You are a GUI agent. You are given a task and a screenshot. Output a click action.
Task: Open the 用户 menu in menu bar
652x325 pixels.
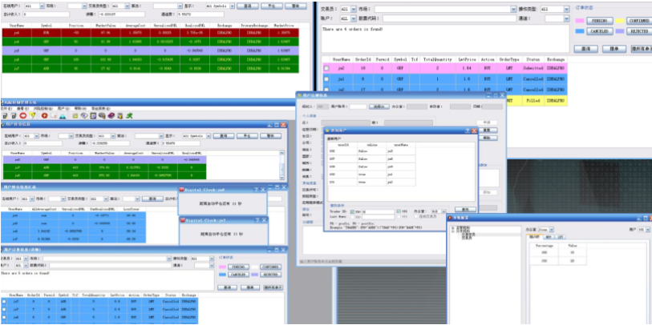pos(61,108)
